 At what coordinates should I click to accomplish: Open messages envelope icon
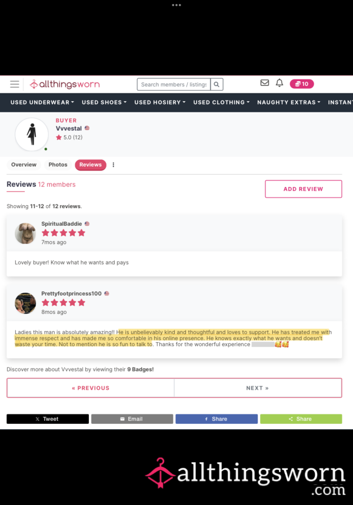point(265,83)
